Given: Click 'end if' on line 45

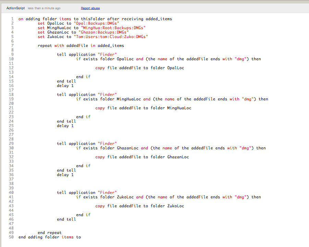Looking at the screenshot, I should (x=83, y=215).
